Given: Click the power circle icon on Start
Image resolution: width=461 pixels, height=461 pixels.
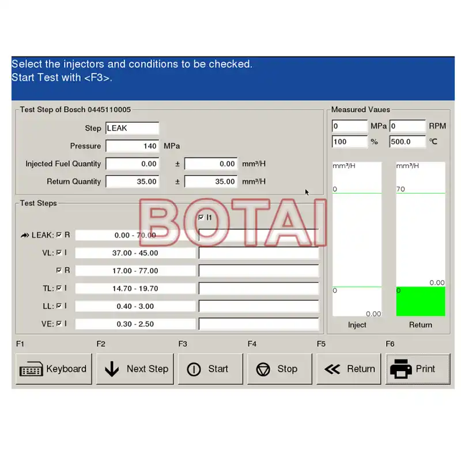Looking at the screenshot, I should click(x=194, y=369).
